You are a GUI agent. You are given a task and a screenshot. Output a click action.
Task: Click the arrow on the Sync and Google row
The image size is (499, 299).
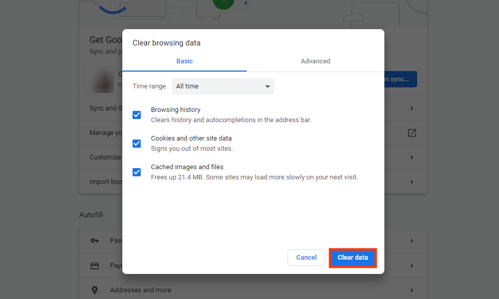coord(413,108)
